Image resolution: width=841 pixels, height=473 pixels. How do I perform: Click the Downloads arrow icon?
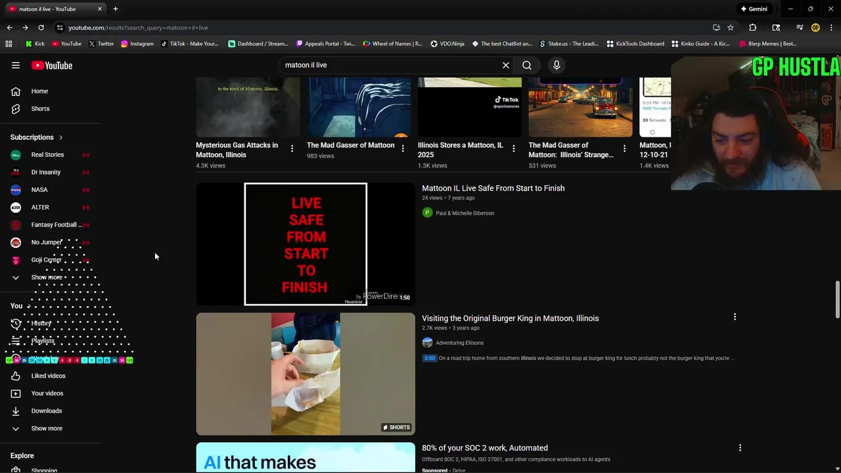click(16, 411)
